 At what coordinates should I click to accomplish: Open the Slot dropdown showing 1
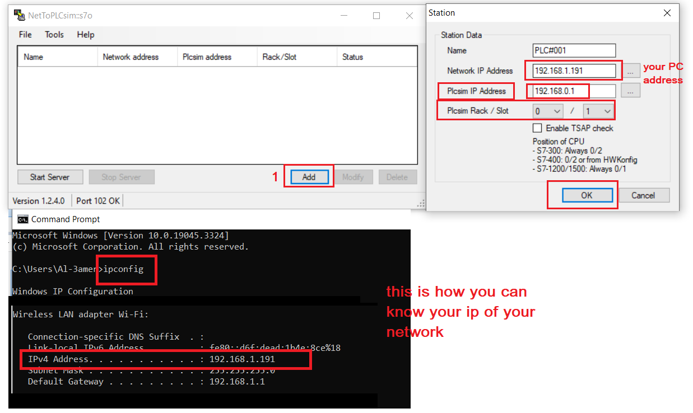point(597,111)
